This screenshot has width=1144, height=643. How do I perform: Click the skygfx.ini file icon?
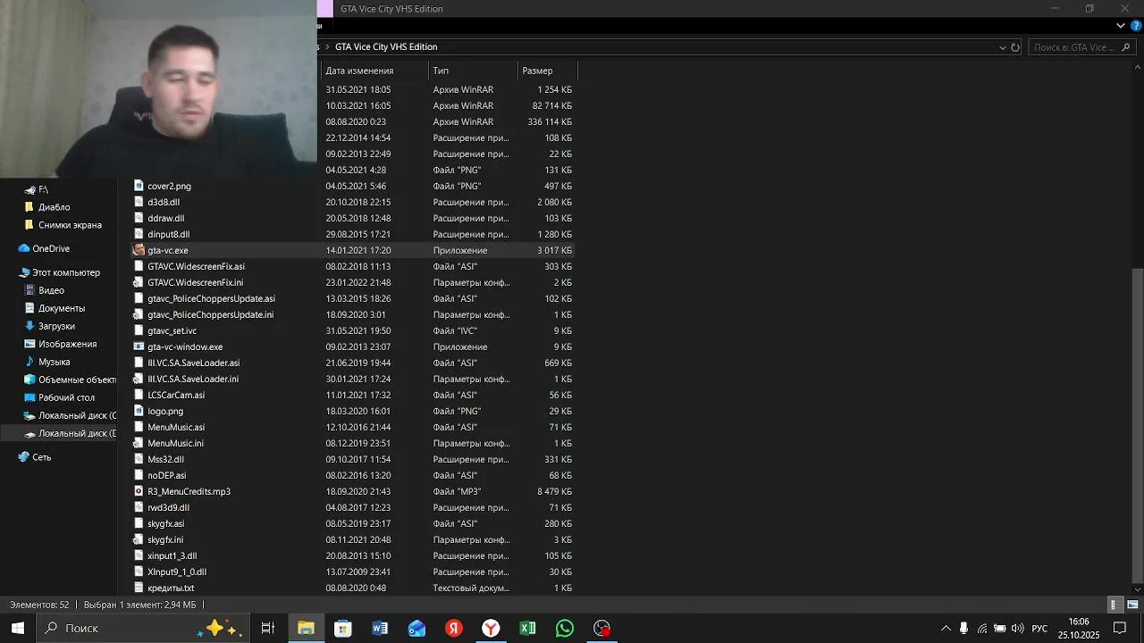(139, 539)
